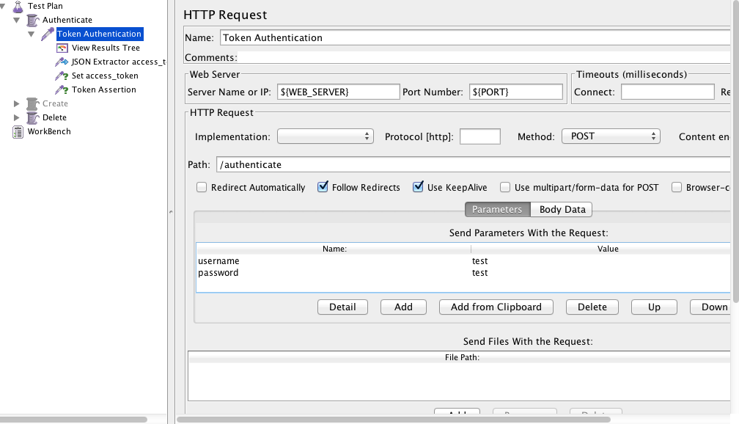The height and width of the screenshot is (424, 739).
Task: Uncheck the Follow Redirects checkbox
Action: [x=323, y=188]
